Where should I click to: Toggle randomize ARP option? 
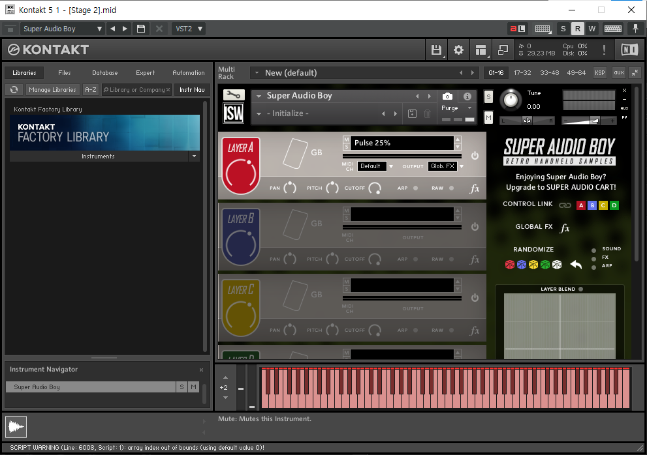pos(593,267)
